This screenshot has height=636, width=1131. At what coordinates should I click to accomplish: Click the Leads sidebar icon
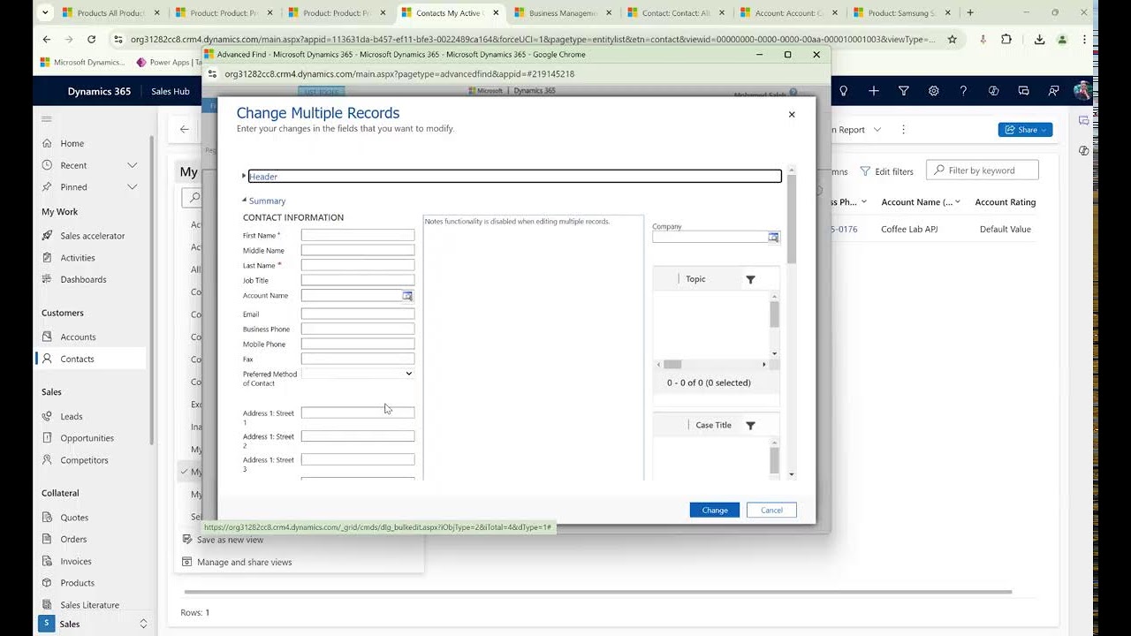(48, 416)
